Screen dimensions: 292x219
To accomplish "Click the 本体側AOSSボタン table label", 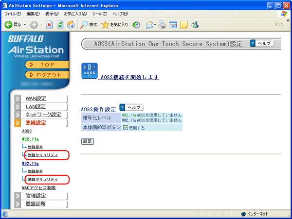I will (102, 127).
